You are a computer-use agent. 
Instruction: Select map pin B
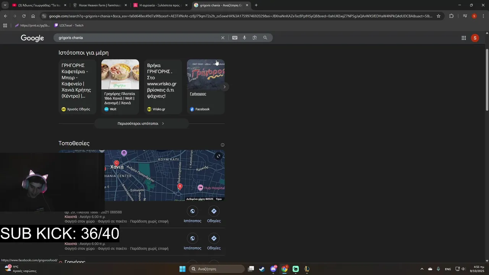coord(180,186)
